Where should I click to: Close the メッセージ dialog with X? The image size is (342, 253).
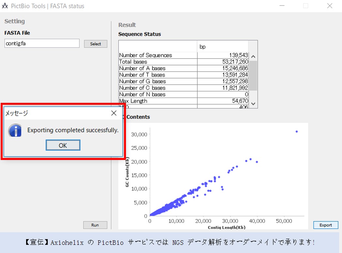114,113
